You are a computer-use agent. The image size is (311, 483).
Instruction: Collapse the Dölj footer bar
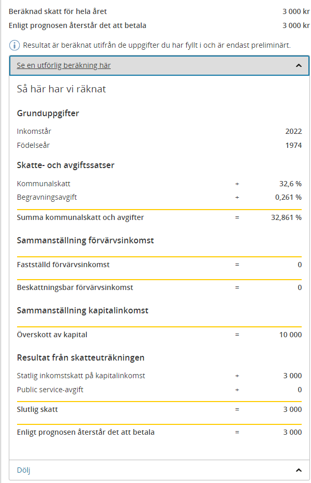159,470
